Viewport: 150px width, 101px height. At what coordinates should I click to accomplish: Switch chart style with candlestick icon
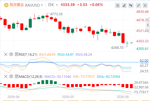tap(131, 5)
